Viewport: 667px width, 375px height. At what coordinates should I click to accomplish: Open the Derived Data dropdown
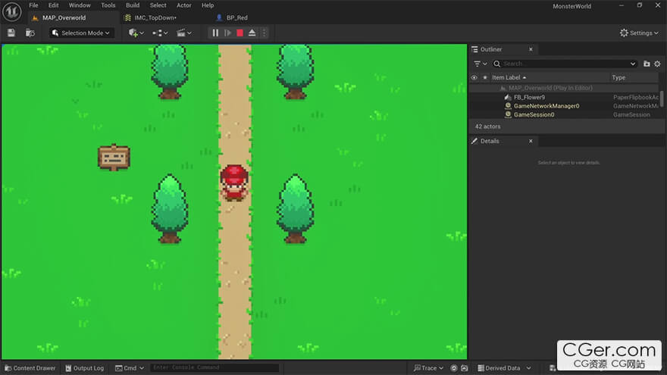(505, 368)
